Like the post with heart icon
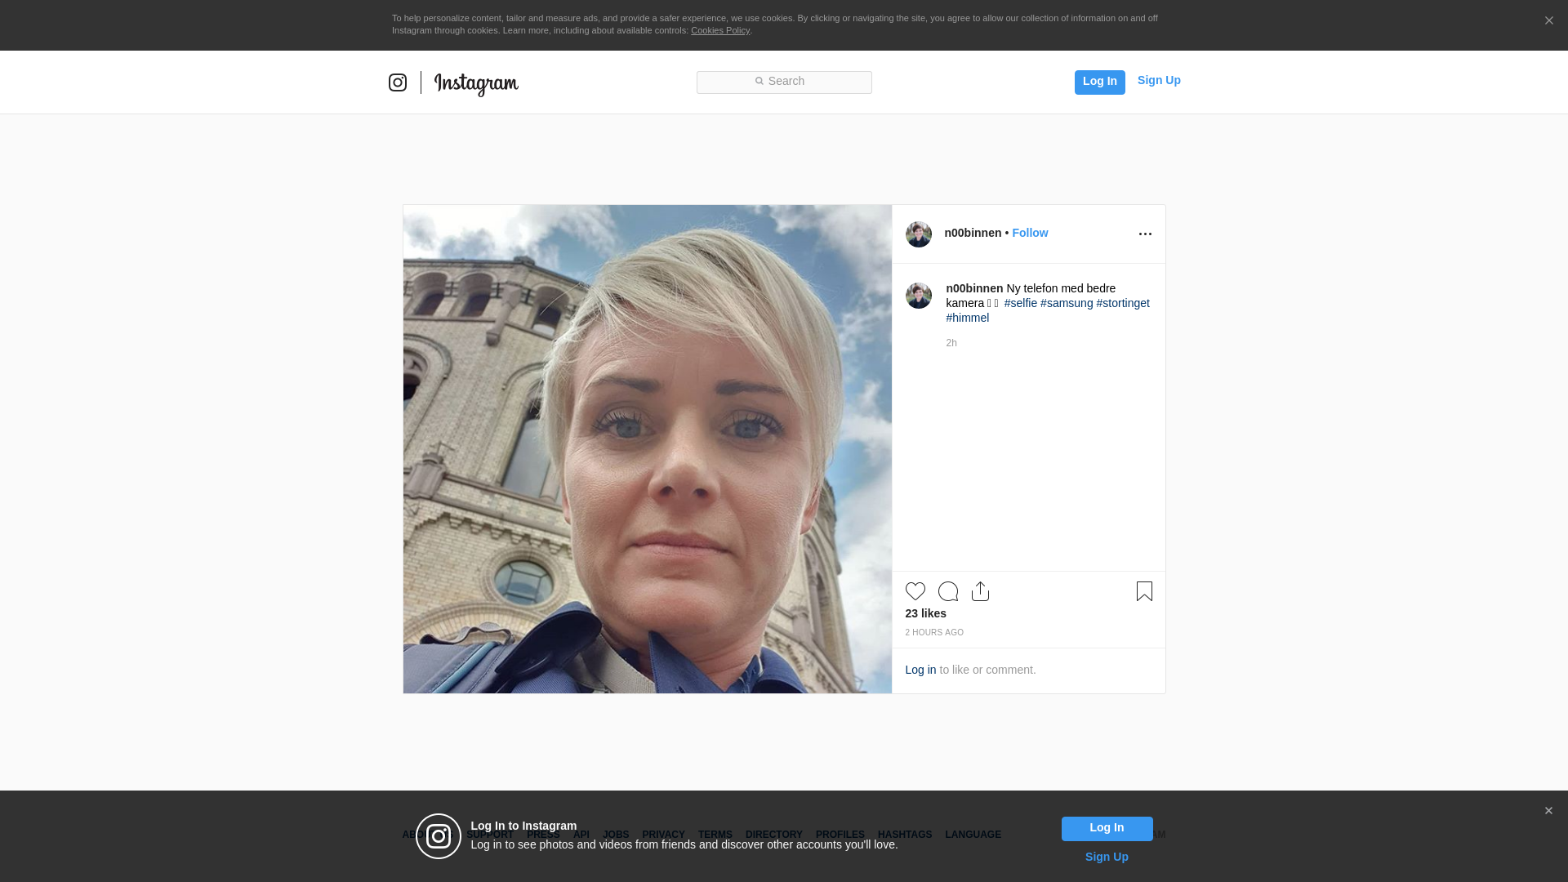1568x882 pixels. click(x=915, y=591)
